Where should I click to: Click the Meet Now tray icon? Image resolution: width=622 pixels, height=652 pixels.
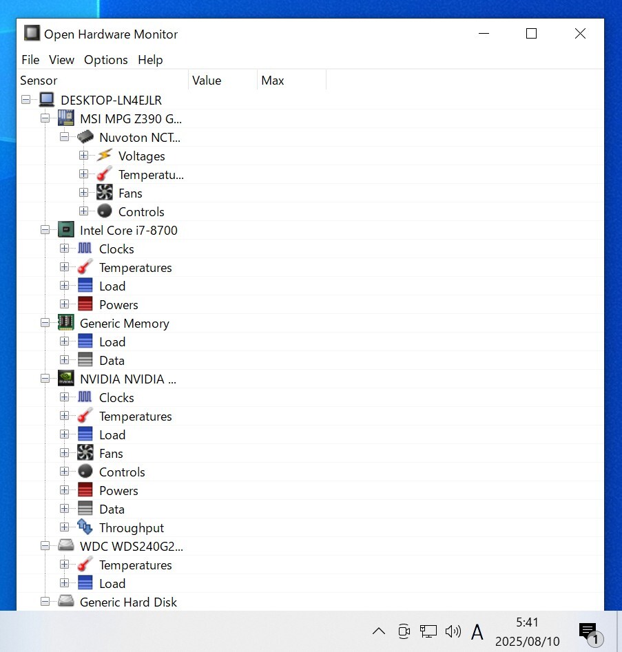click(x=404, y=631)
